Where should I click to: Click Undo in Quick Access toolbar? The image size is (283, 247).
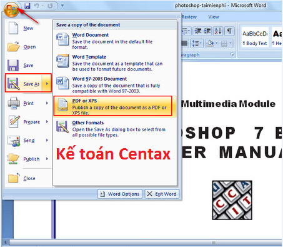[x=37, y=6]
